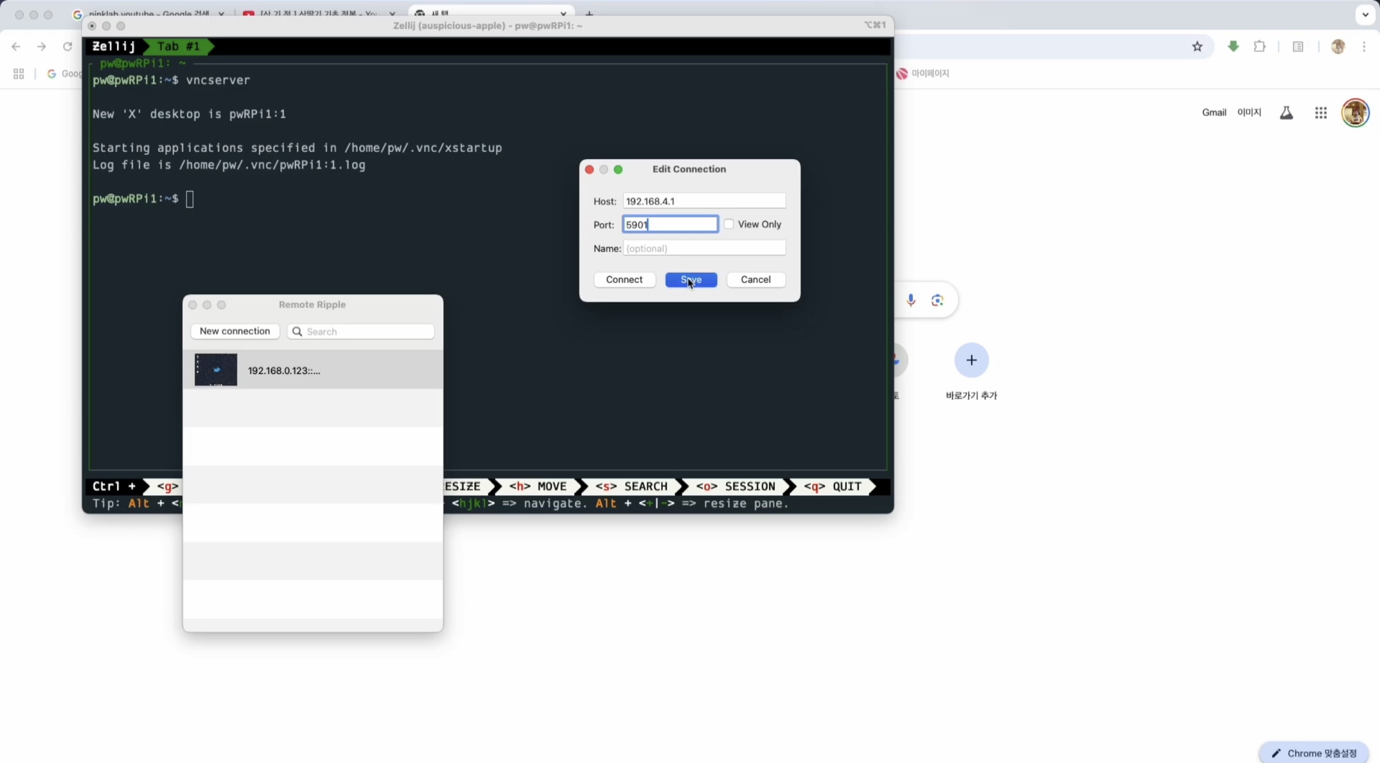Screen dimensions: 1380x763
Task: Click the Google Lens image search icon
Action: pos(937,300)
